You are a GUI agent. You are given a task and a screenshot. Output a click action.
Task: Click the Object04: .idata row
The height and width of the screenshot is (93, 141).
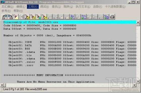72,52
